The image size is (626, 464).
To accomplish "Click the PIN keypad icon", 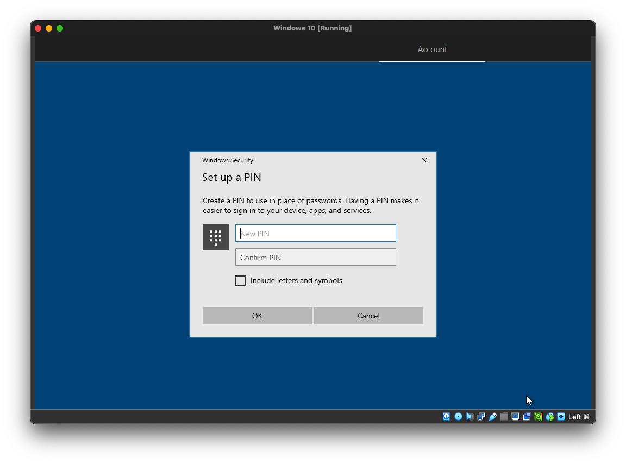I will [x=216, y=237].
